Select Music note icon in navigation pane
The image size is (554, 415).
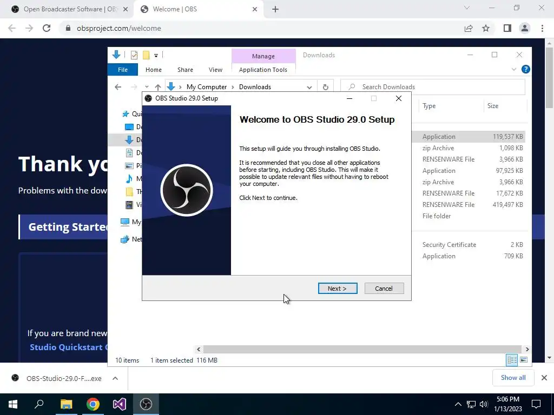tap(129, 178)
